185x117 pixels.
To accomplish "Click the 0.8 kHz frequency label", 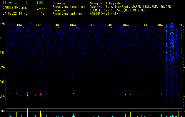I will tap(3, 82).
